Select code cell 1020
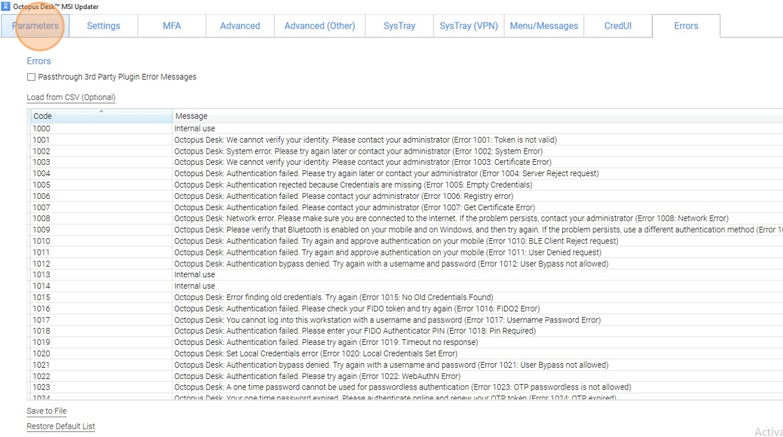Screen dimensions: 783x437 point(100,354)
